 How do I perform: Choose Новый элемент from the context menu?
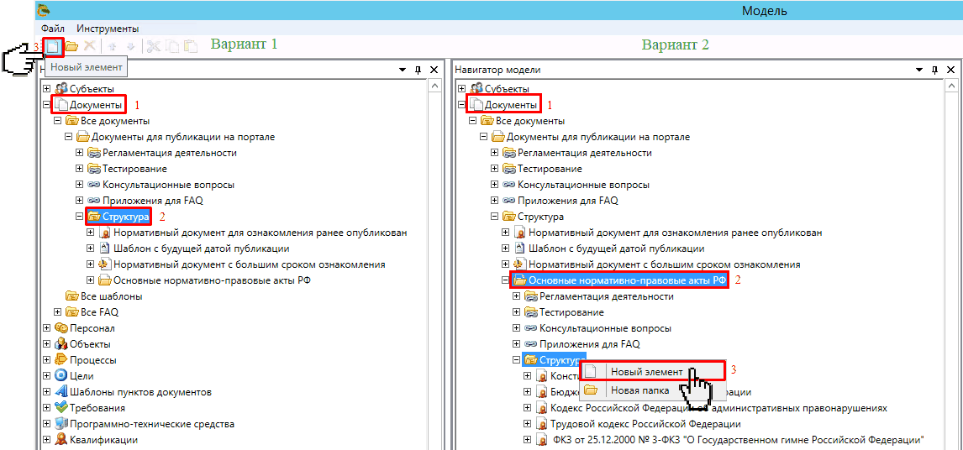tap(646, 372)
